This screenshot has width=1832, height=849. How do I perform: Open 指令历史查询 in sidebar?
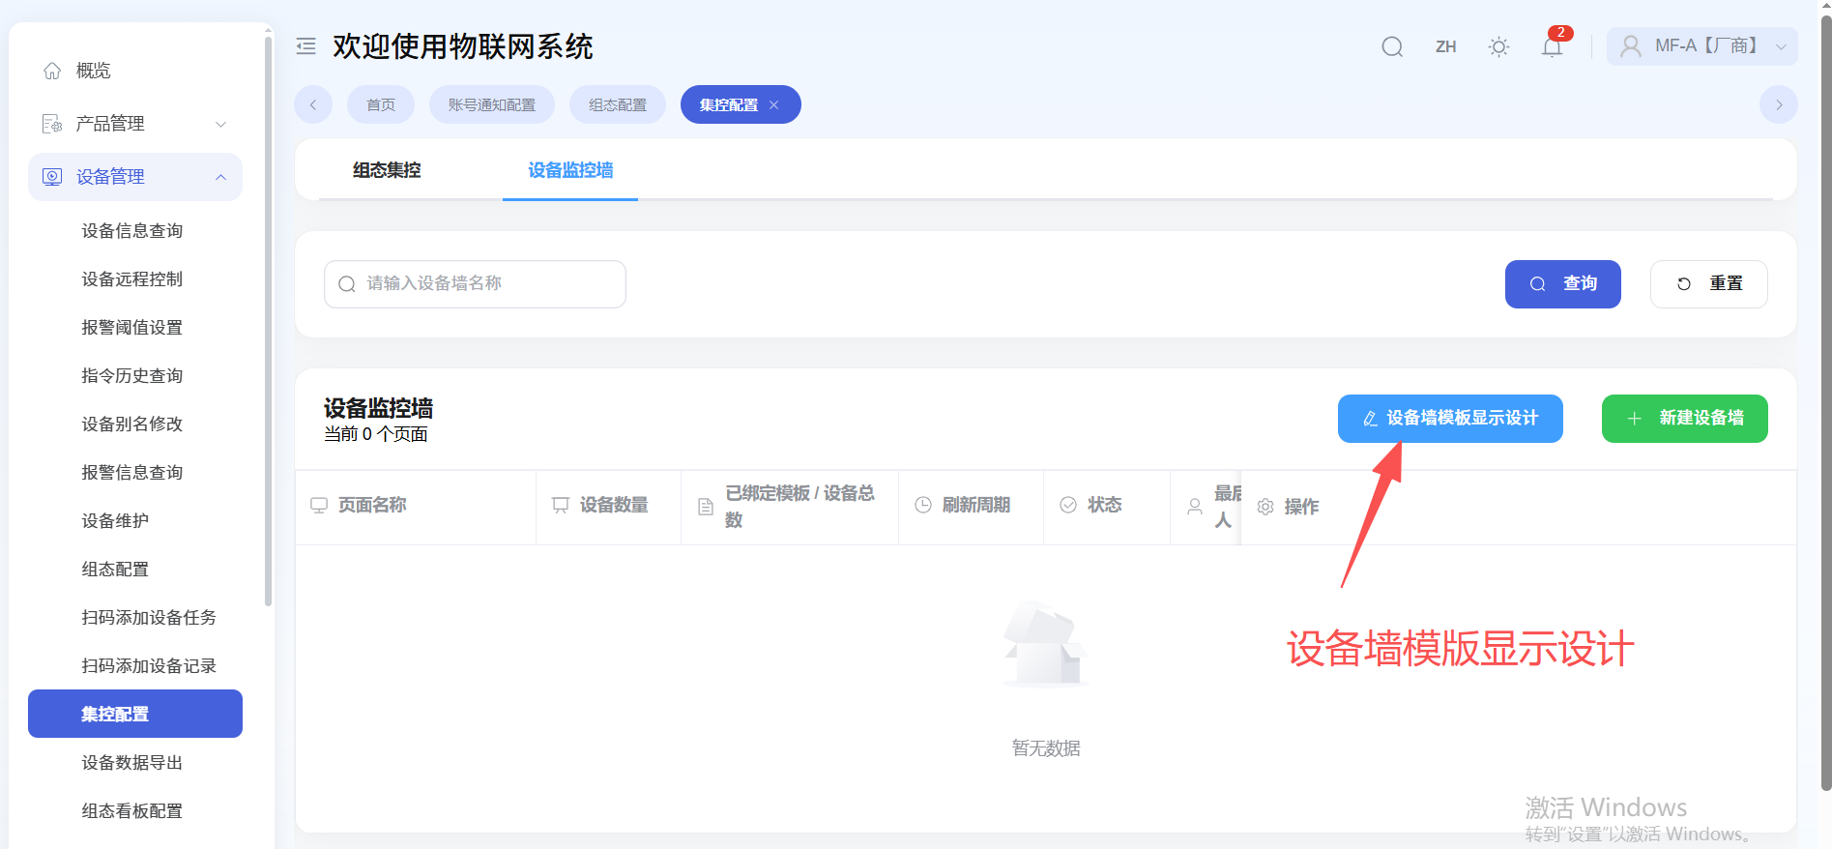tap(135, 375)
